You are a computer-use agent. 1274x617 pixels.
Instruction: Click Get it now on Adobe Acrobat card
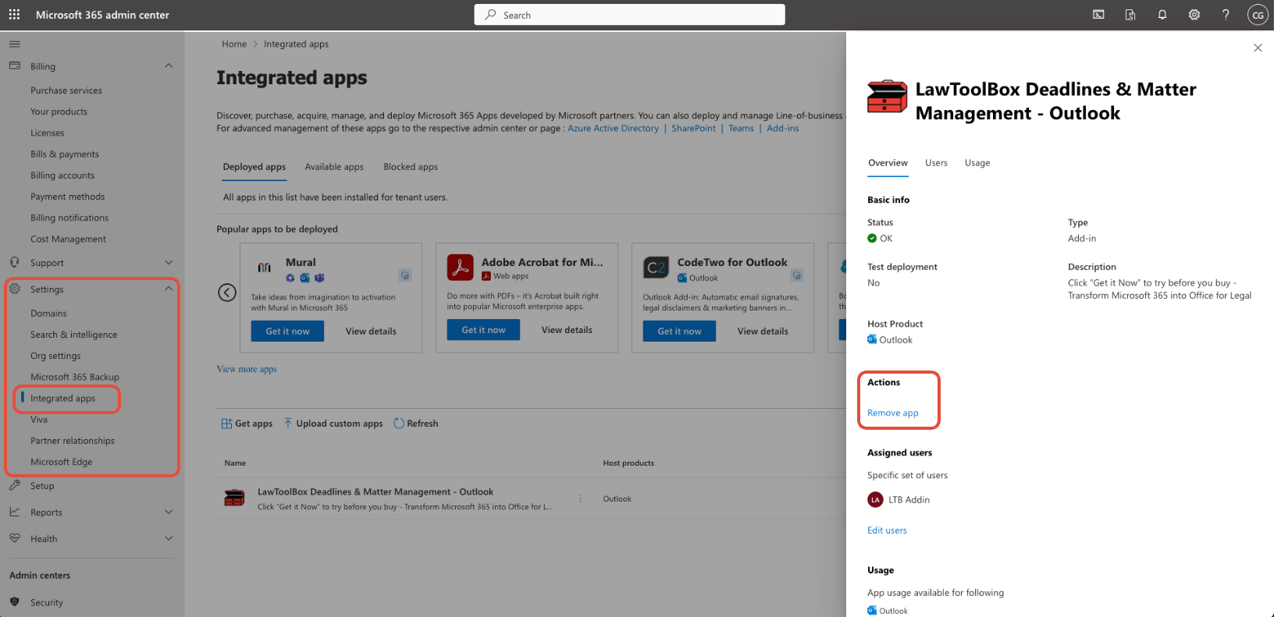[483, 330]
